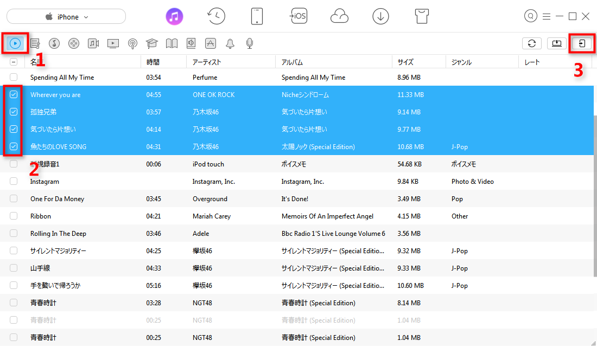597x347 pixels.
Task: Sort by アーティスト column header
Action: (x=231, y=62)
